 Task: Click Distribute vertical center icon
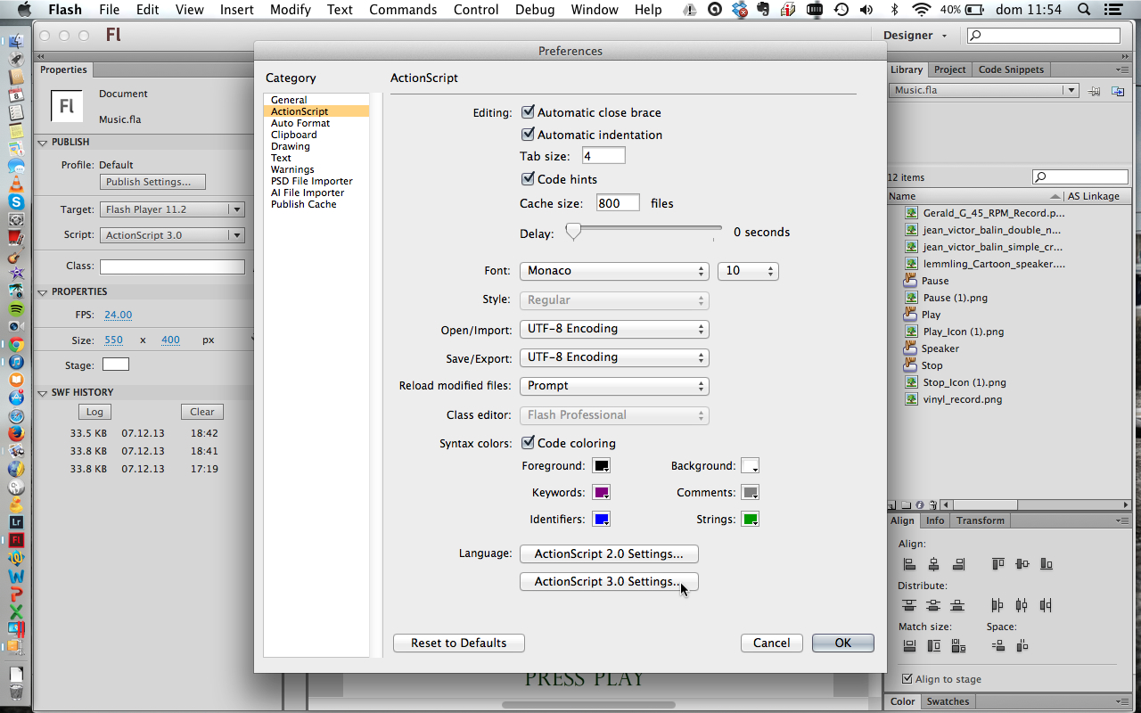click(x=933, y=605)
